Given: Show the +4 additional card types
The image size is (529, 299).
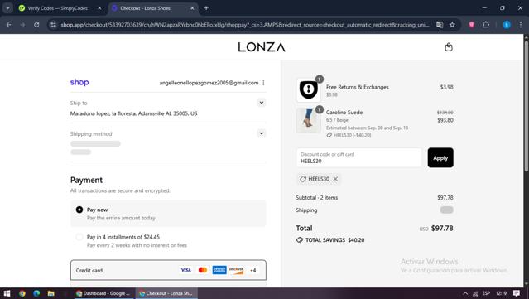Looking at the screenshot, I should [x=253, y=270].
